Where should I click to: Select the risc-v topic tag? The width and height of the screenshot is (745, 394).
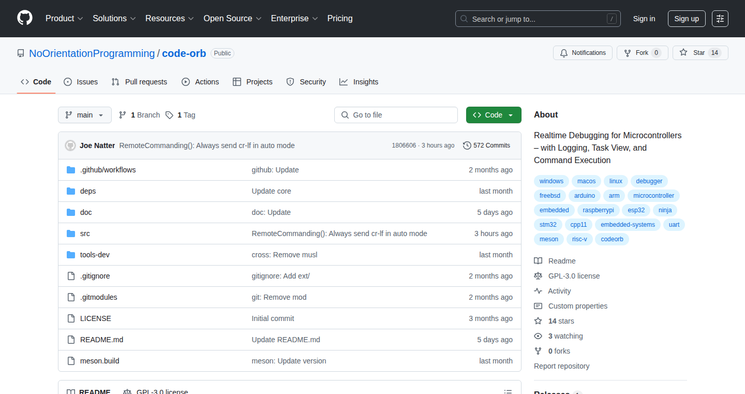point(579,239)
